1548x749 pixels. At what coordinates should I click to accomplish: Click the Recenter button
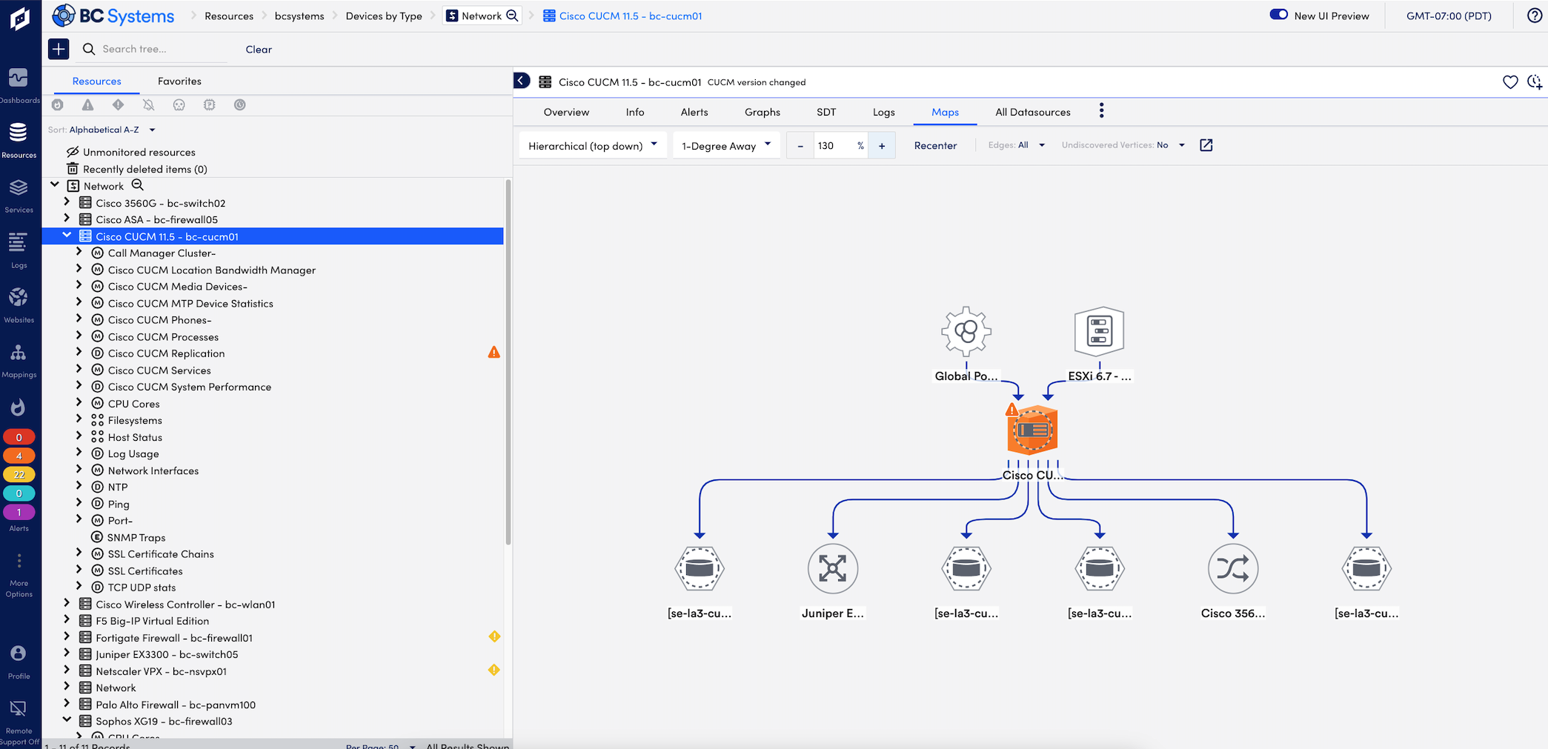pos(935,145)
